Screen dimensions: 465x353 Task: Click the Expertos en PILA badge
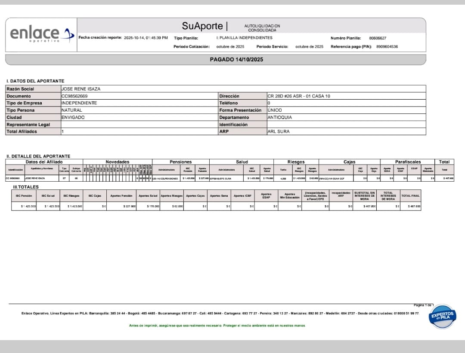442,318
